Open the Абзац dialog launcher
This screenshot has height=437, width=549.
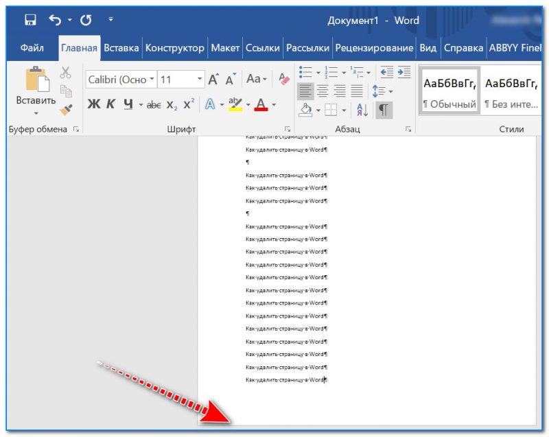[x=408, y=129]
